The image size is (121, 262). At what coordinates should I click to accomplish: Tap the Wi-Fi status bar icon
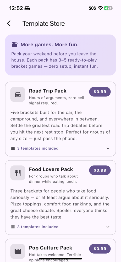100,8
